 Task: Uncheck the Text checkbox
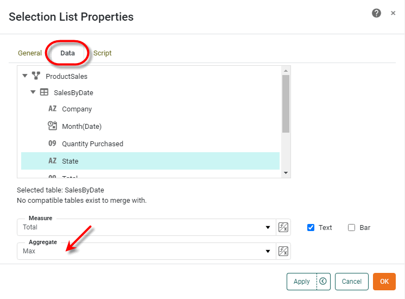pos(311,228)
